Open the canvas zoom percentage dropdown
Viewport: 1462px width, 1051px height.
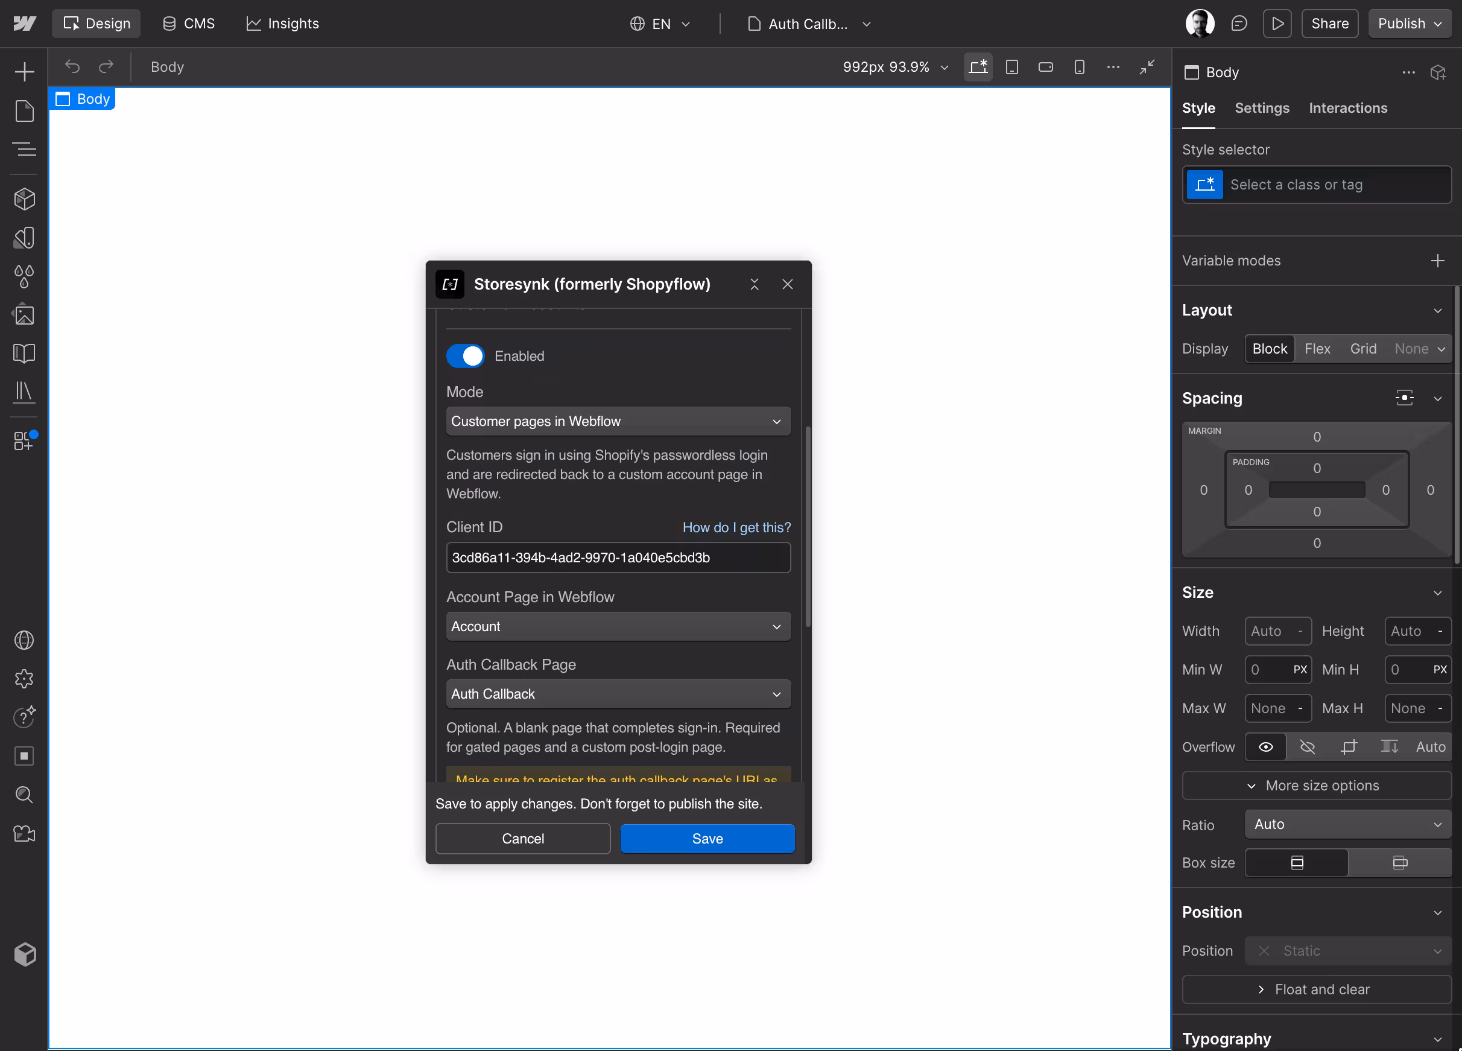tap(896, 67)
